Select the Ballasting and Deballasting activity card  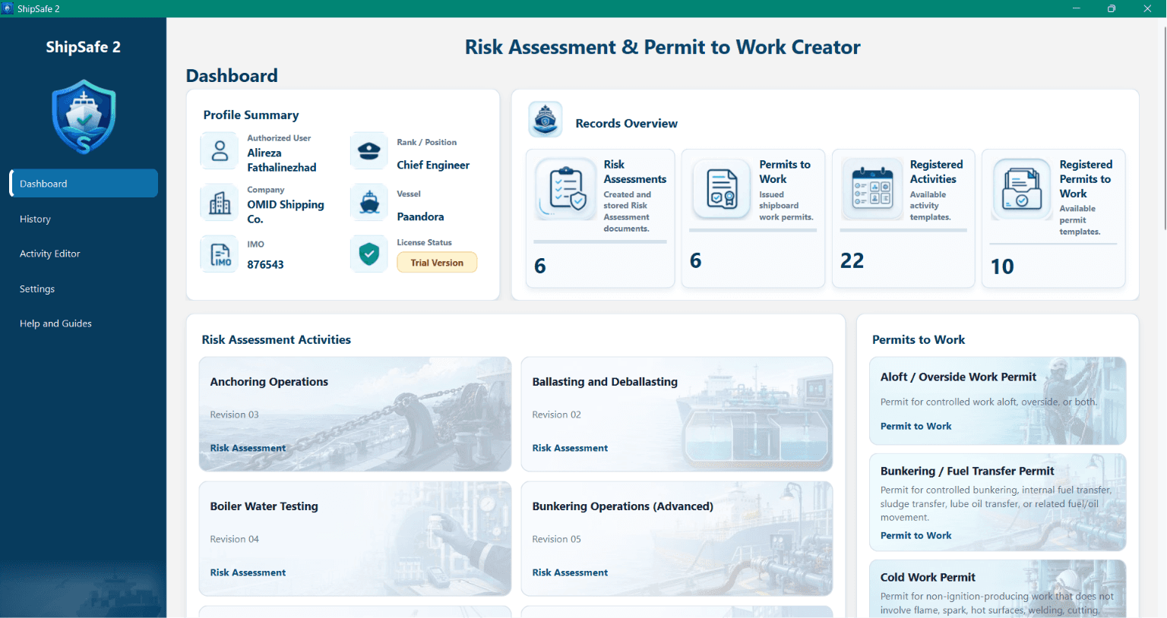(677, 414)
